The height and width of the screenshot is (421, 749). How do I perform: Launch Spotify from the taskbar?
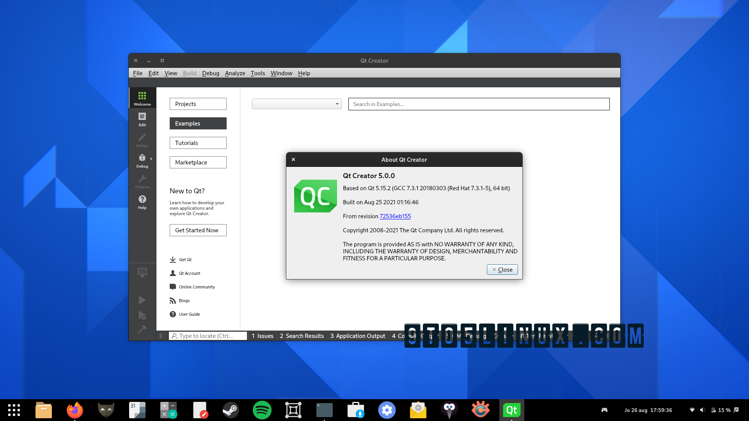coord(262,410)
